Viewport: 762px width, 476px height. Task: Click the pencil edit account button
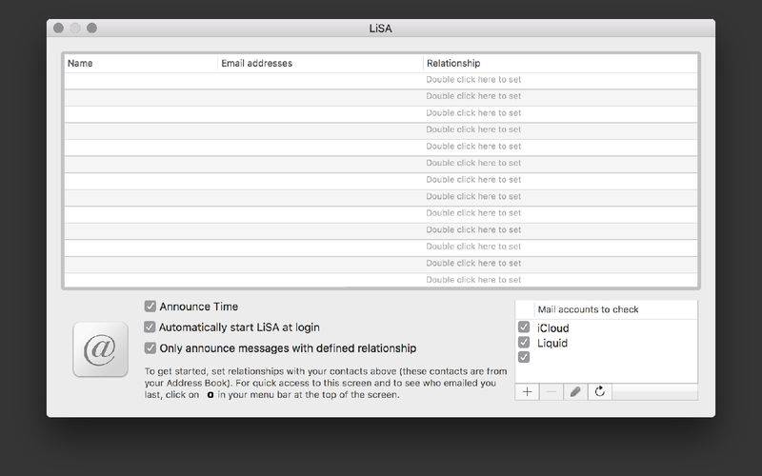pyautogui.click(x=575, y=392)
